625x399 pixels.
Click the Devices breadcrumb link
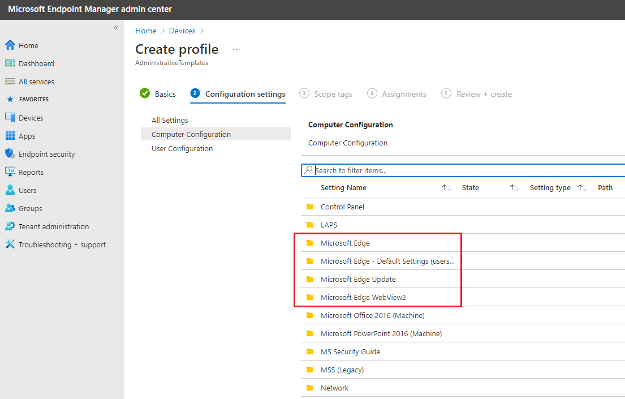[182, 31]
